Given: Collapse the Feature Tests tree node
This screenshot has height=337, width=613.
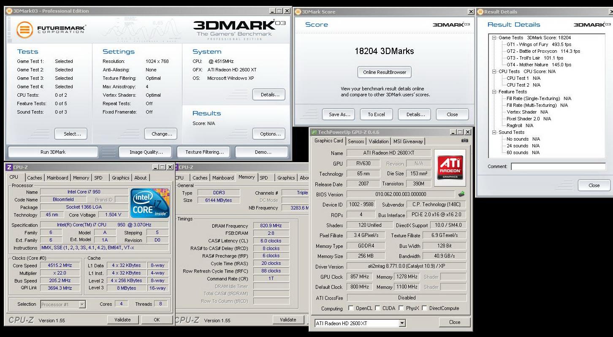Looking at the screenshot, I should tap(494, 92).
